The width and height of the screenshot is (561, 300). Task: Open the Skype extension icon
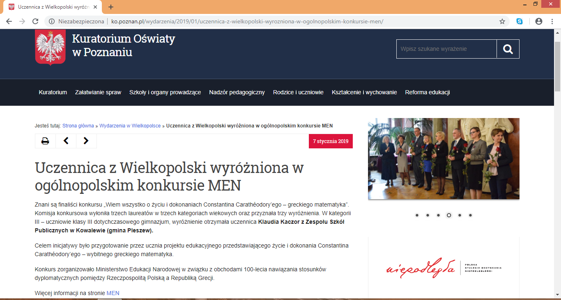[520, 21]
